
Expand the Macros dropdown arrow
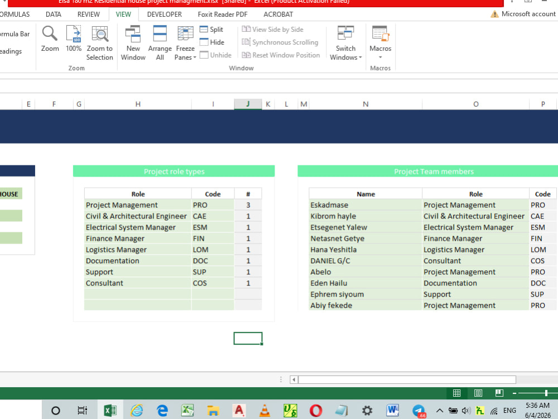[x=380, y=58]
